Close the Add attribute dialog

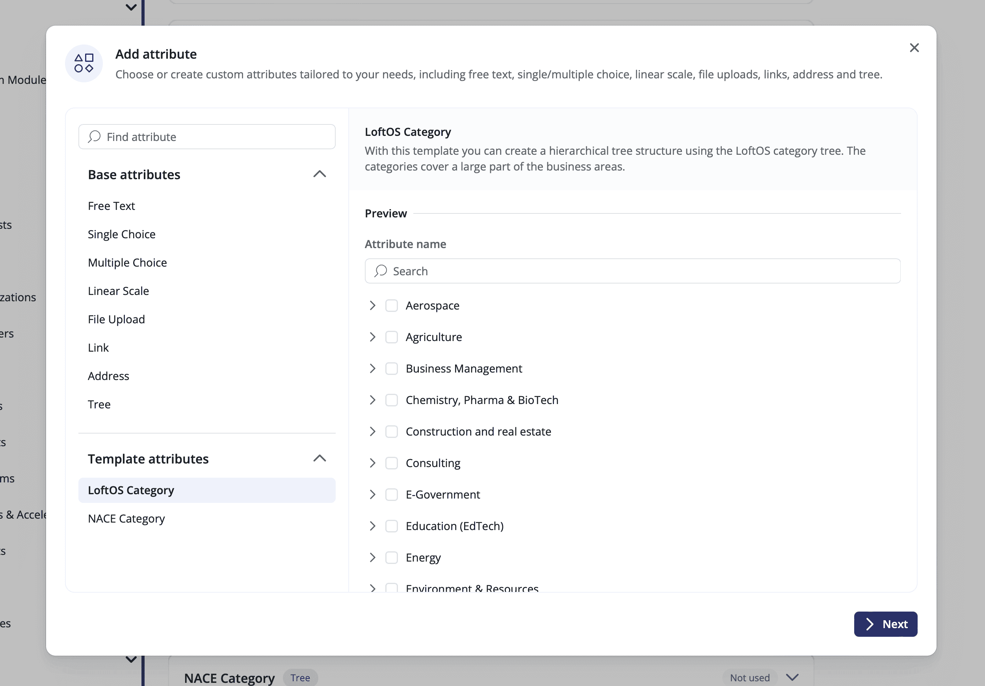(914, 48)
